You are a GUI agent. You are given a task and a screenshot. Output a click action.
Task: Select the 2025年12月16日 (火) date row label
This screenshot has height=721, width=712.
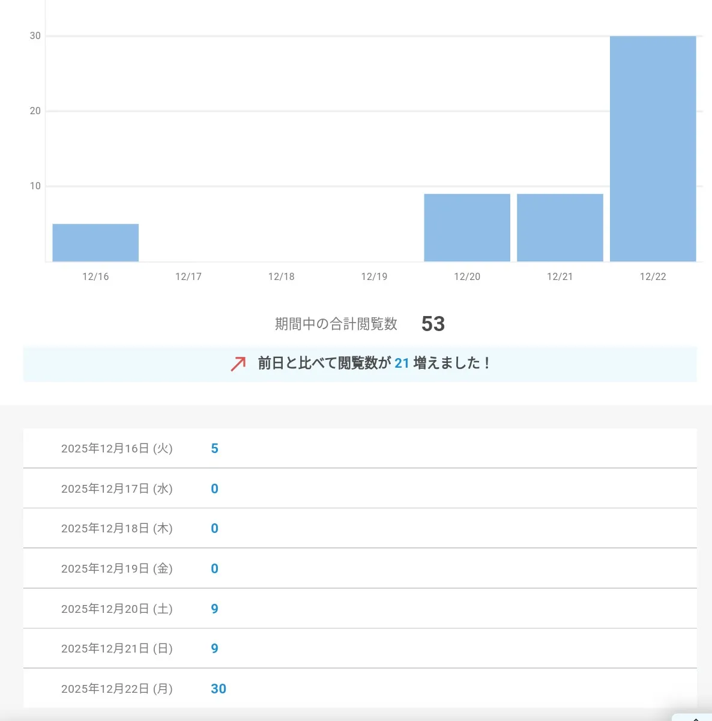coord(116,449)
